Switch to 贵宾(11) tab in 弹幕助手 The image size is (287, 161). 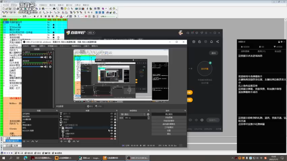[262, 52]
